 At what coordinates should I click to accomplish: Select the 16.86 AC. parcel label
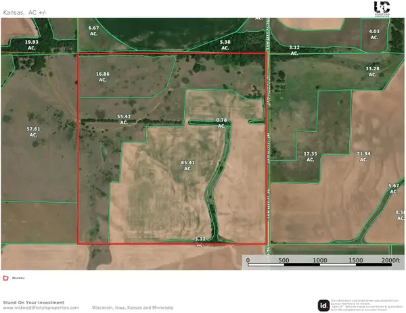click(103, 77)
